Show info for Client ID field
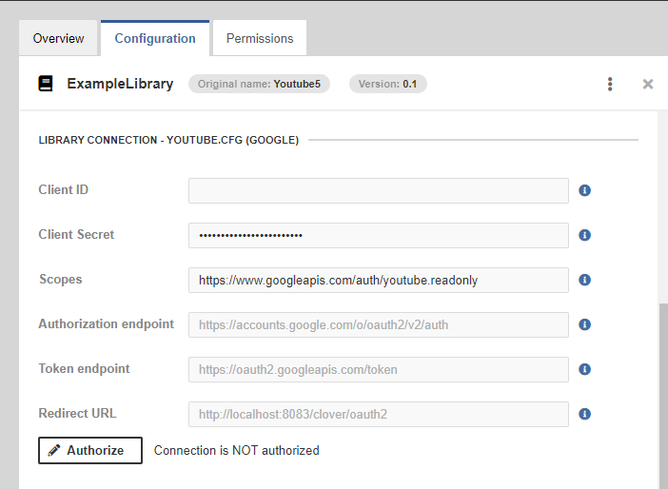 584,190
